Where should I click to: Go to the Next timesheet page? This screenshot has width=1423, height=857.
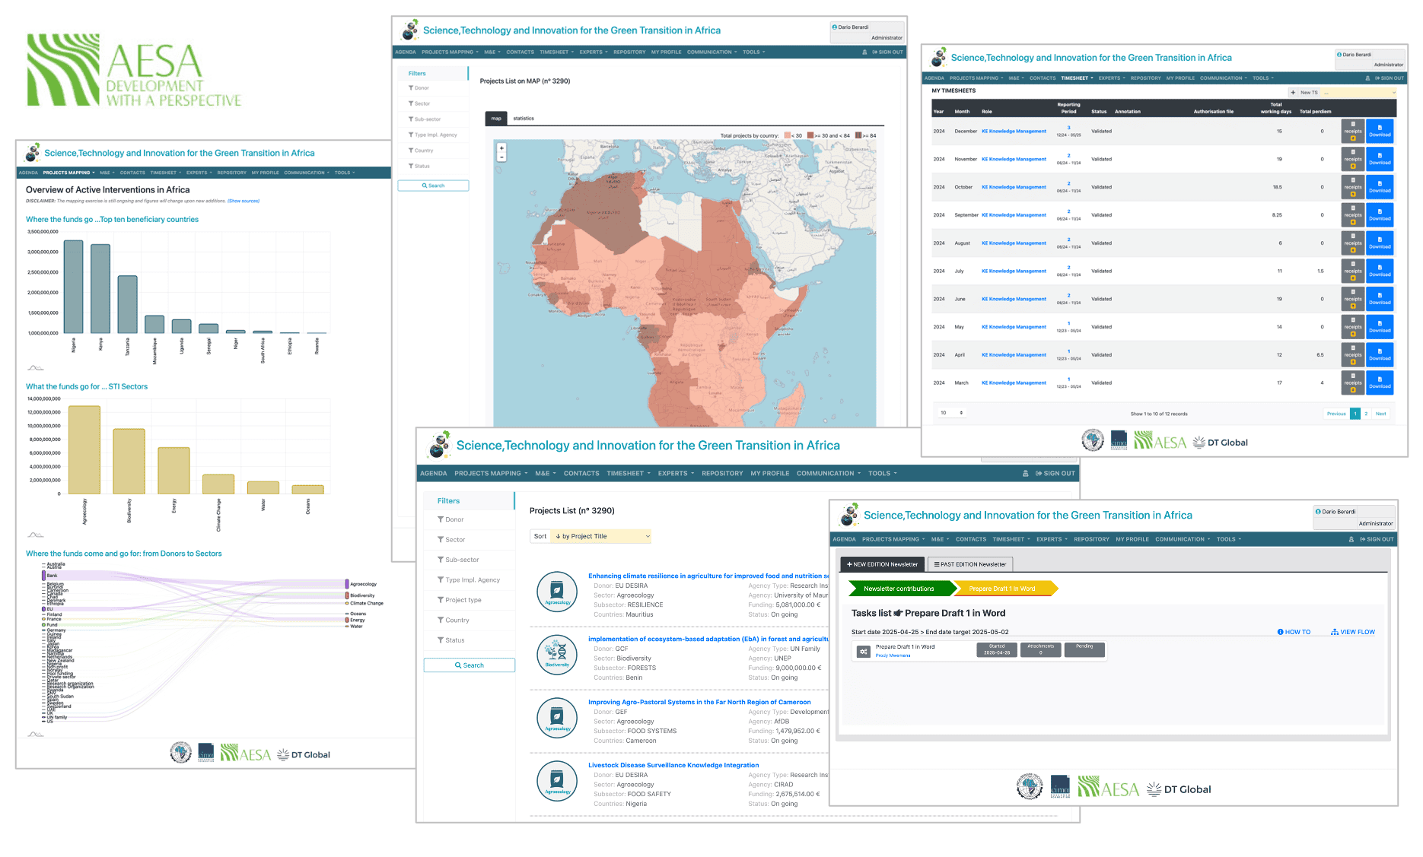coord(1380,414)
